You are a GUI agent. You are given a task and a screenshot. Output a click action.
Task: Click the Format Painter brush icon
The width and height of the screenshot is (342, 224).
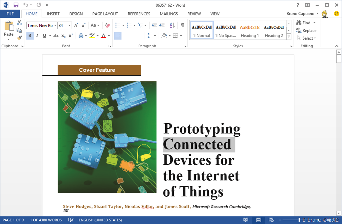pos(19,38)
